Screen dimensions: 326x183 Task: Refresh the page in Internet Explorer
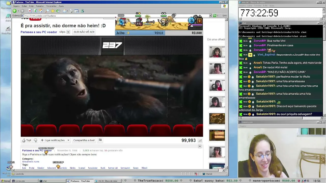coord(35,11)
